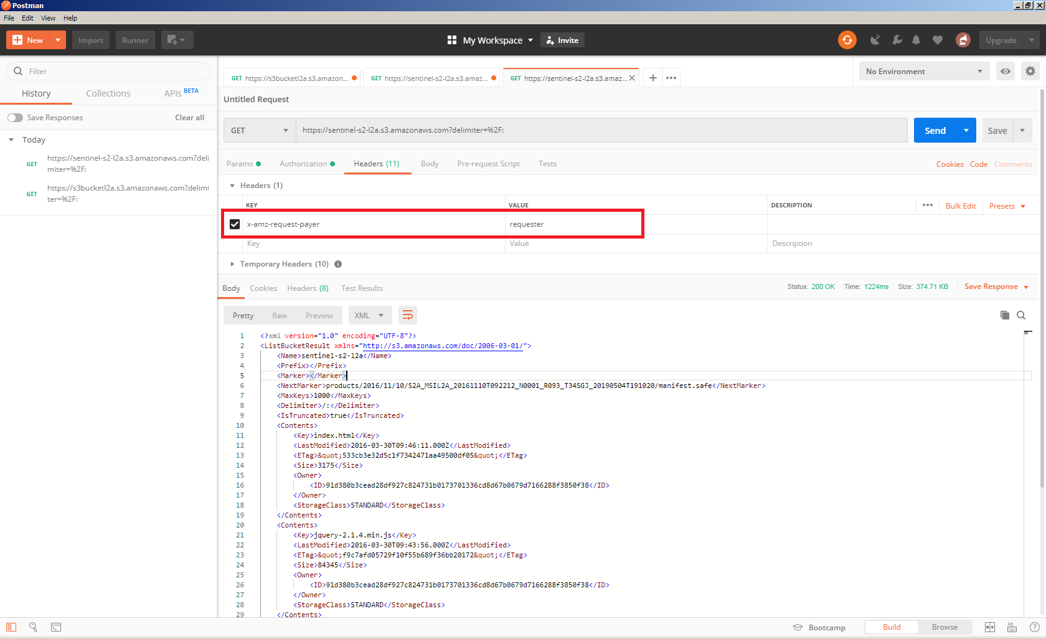Show response Cookies tab
The image size is (1046, 639).
click(x=263, y=288)
